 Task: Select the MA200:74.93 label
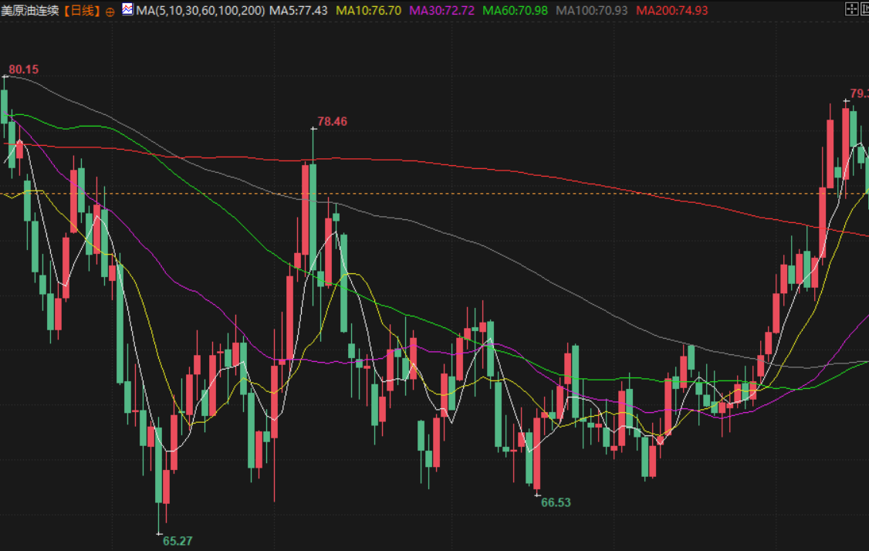671,10
